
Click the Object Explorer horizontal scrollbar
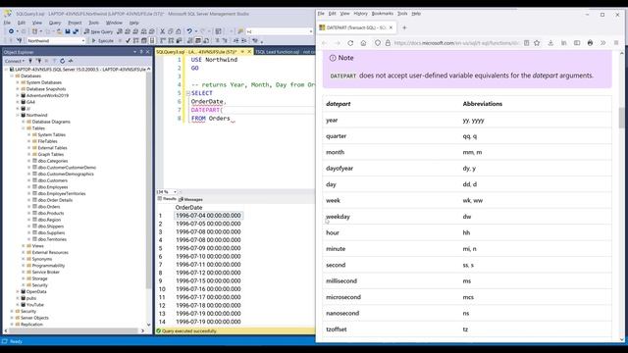coord(74,331)
